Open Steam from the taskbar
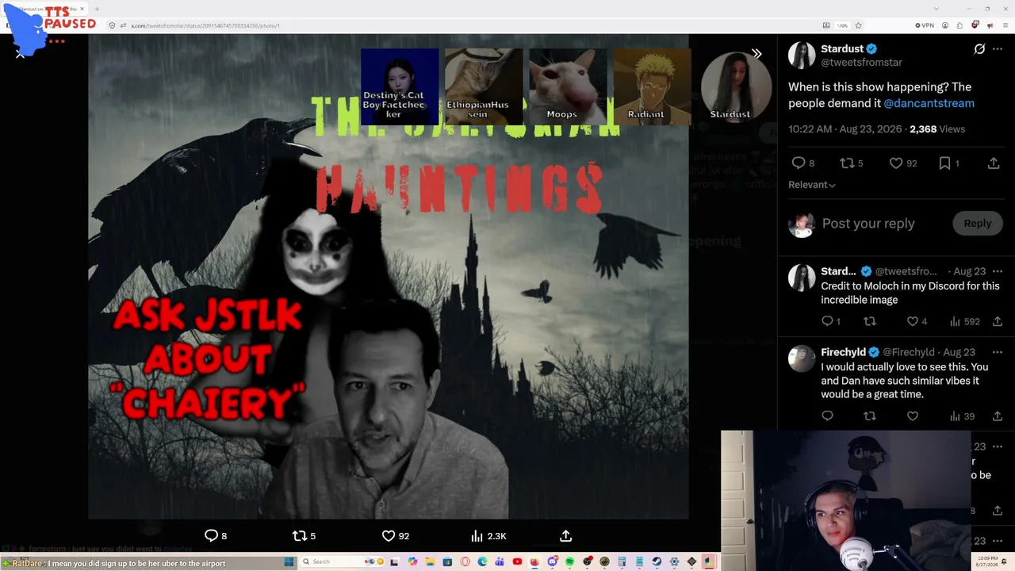 [x=657, y=562]
